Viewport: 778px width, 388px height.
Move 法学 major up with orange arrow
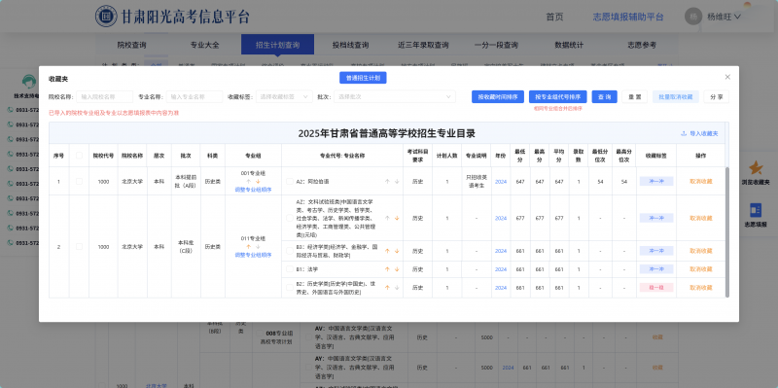click(x=387, y=269)
